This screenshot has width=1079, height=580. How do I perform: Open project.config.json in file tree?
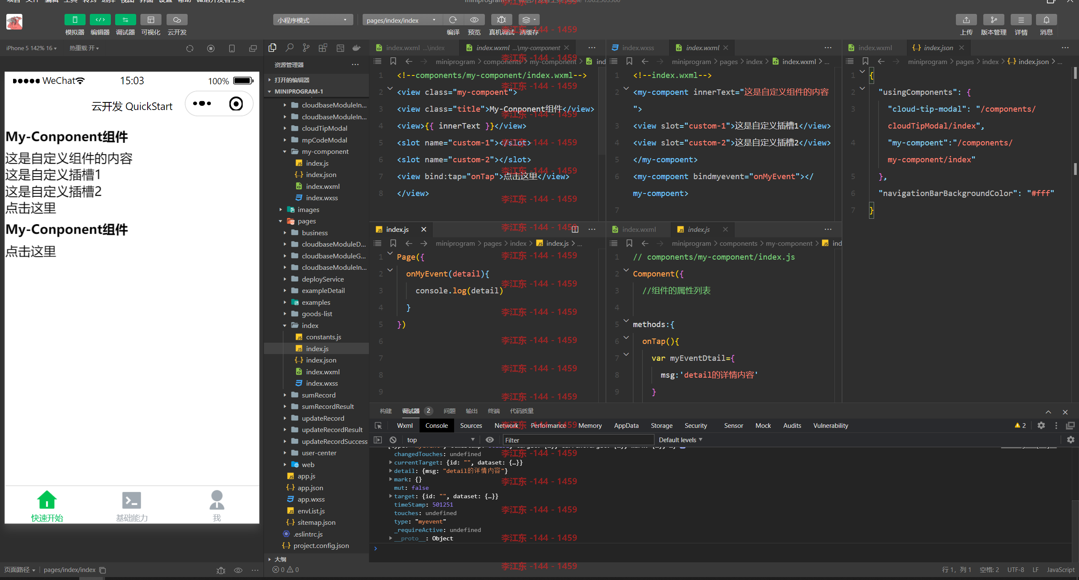click(x=317, y=546)
